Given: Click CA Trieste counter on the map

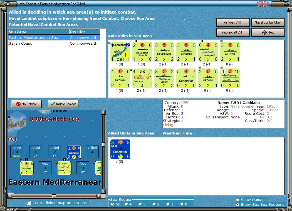Looking at the screenshot, I should point(27,168).
